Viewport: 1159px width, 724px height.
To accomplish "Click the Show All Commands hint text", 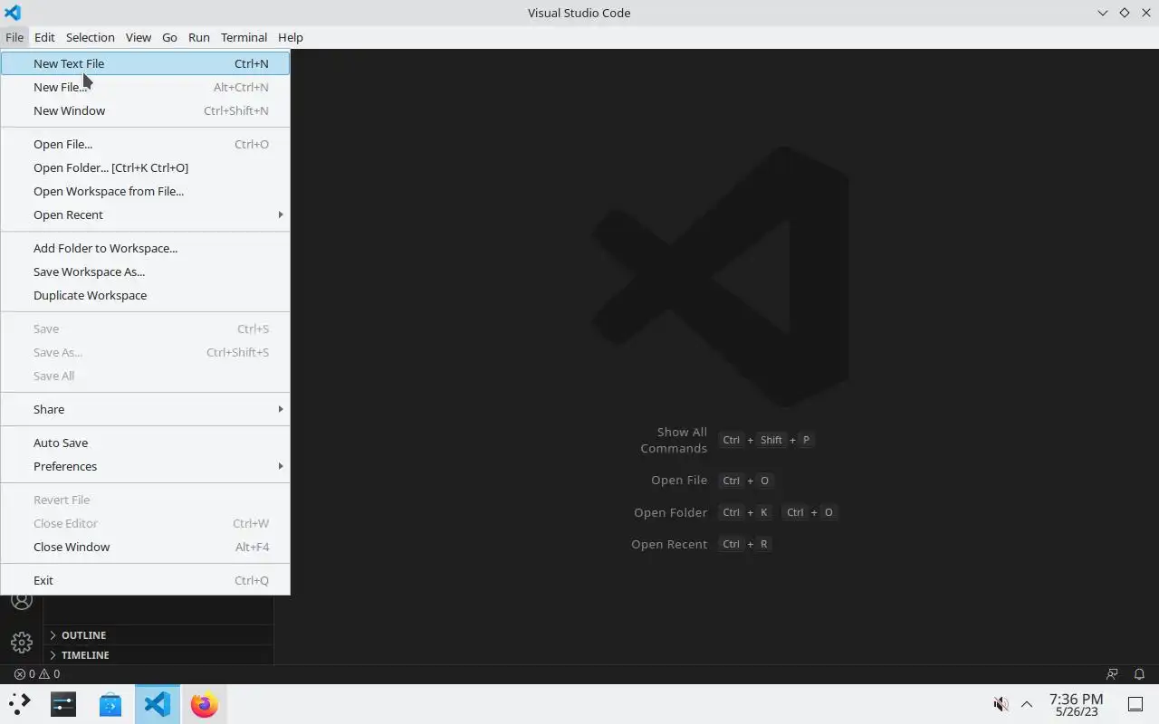I will point(674,440).
